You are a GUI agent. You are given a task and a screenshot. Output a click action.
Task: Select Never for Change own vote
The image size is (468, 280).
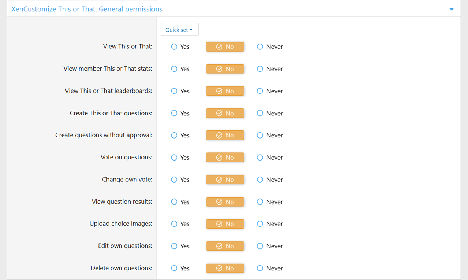click(x=270, y=180)
